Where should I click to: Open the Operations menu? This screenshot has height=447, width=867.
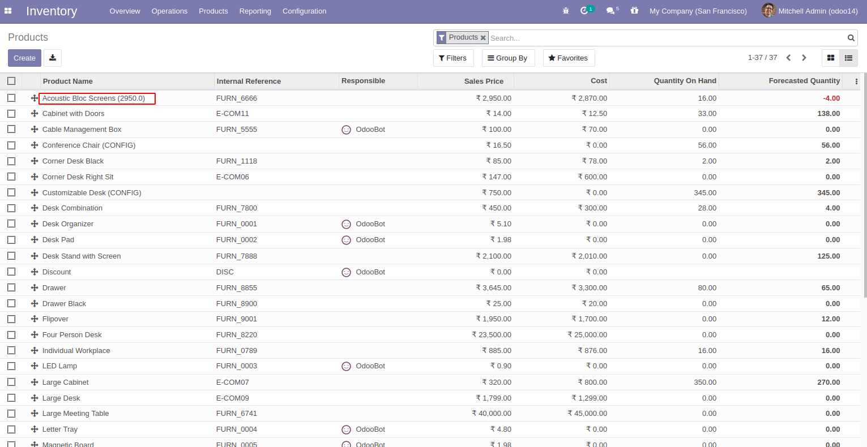tap(169, 11)
